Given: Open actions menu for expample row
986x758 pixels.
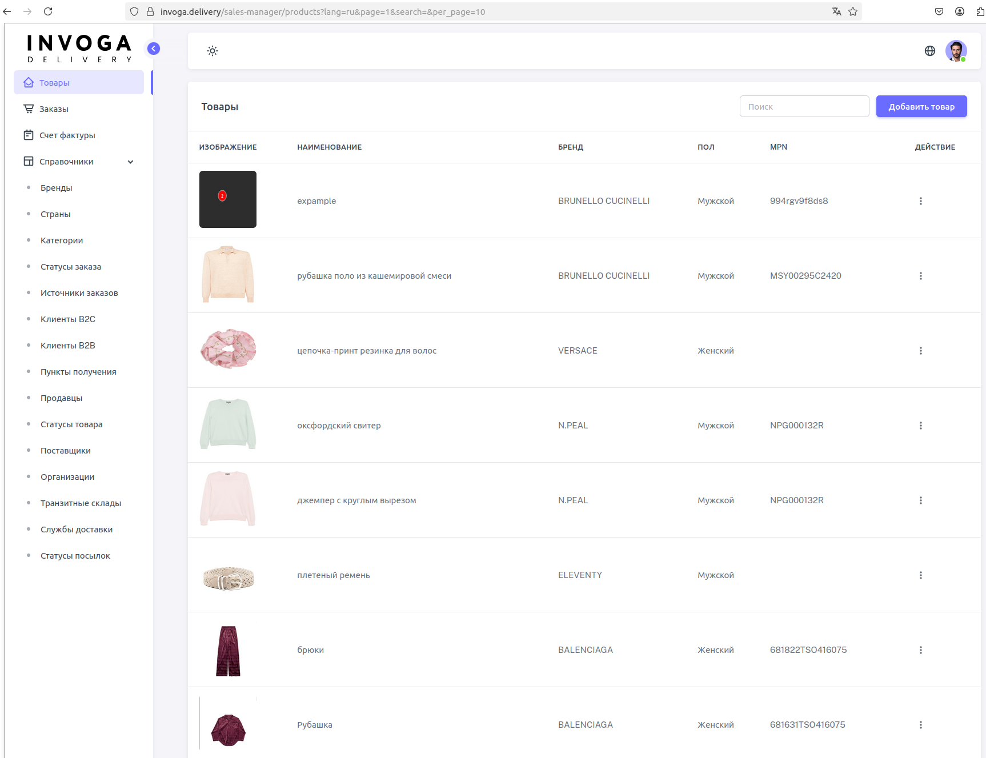Looking at the screenshot, I should pyautogui.click(x=920, y=201).
